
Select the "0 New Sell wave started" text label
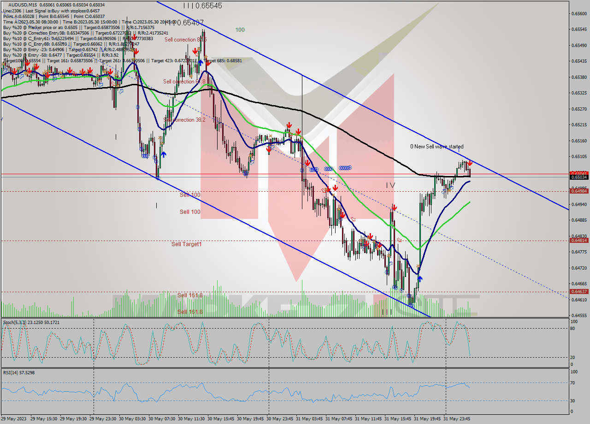click(438, 147)
